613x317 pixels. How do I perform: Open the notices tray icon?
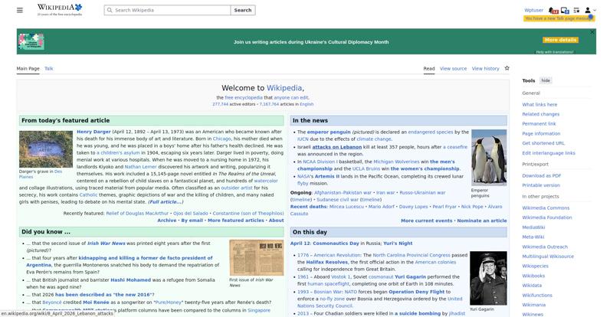(565, 11)
